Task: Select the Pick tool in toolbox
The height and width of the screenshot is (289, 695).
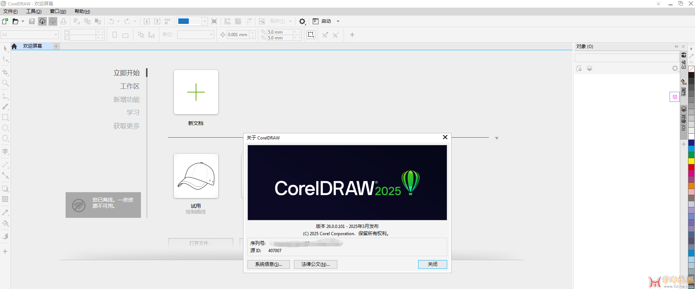Action: [5, 48]
